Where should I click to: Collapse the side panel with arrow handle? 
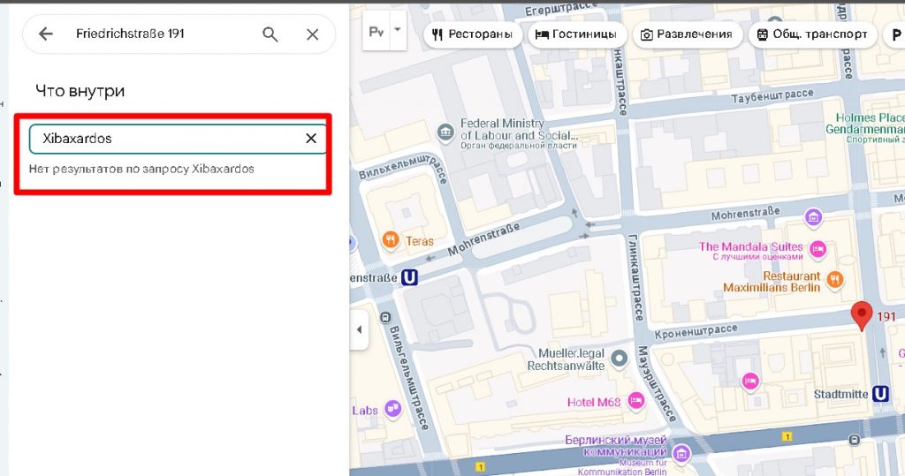pyautogui.click(x=359, y=330)
